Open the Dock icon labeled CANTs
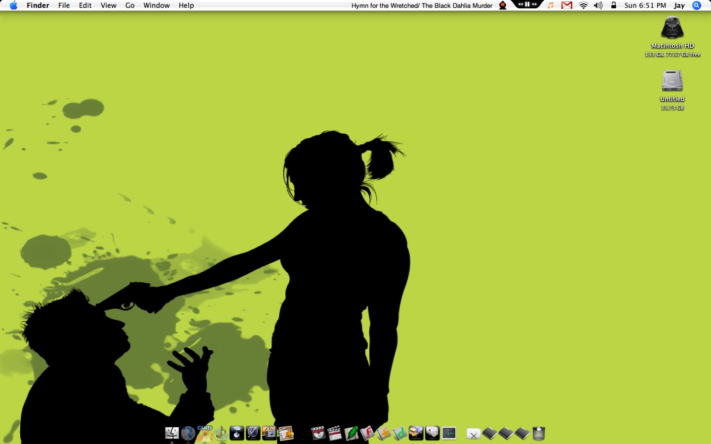This screenshot has height=444, width=711. pyautogui.click(x=204, y=433)
